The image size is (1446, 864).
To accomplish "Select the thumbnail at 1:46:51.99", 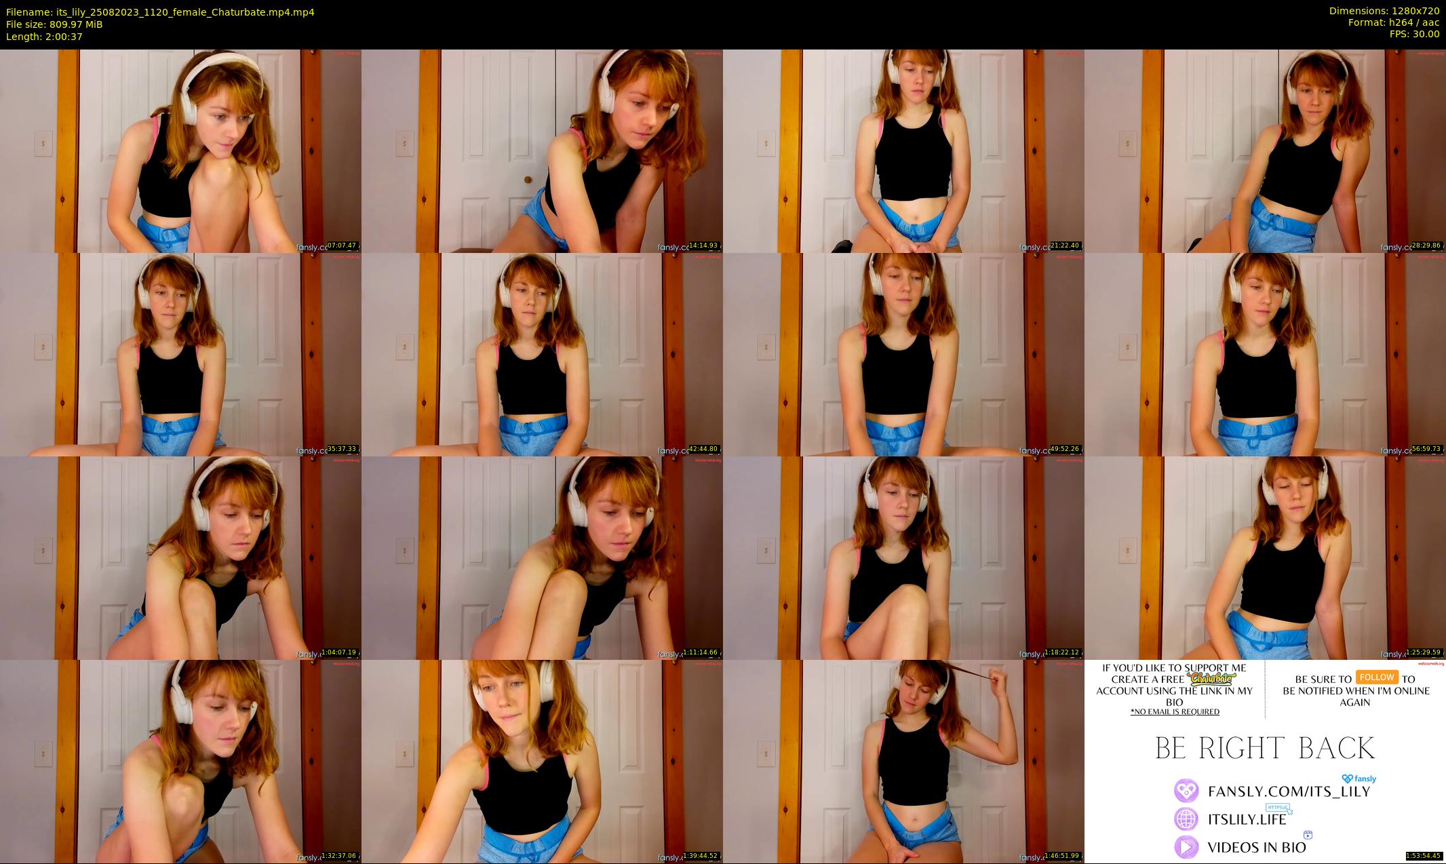I will pyautogui.click(x=903, y=761).
